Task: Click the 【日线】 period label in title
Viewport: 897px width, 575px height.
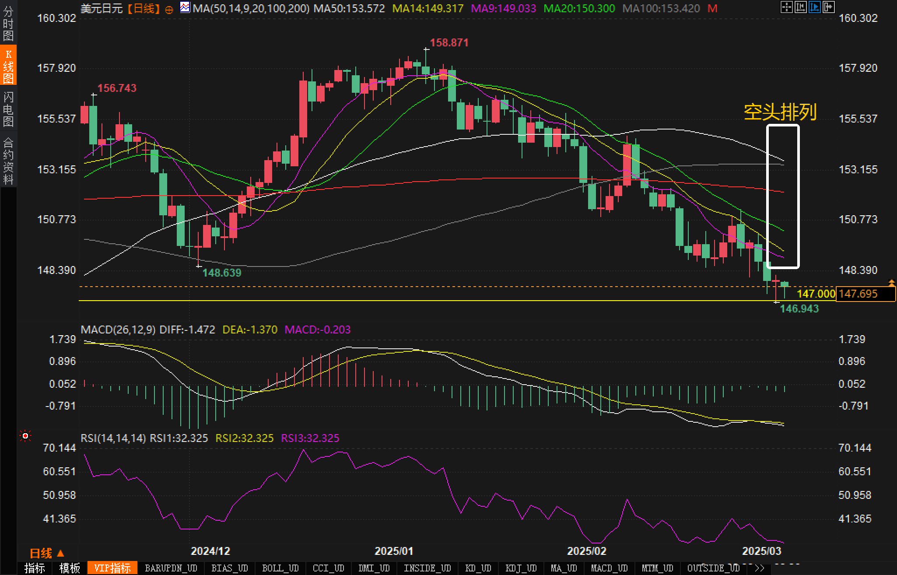Action: (144, 8)
